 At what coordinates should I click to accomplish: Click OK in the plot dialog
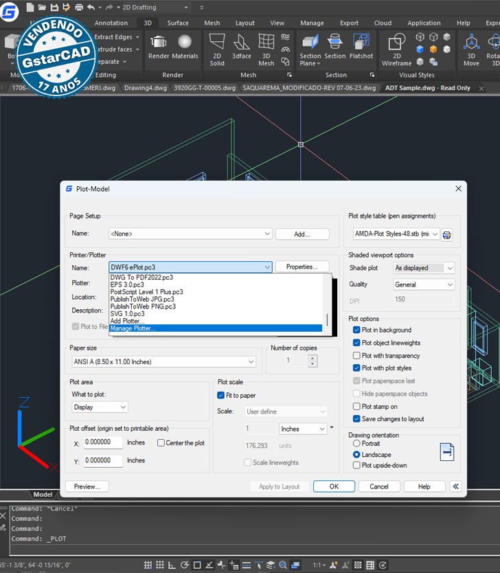[x=334, y=486]
